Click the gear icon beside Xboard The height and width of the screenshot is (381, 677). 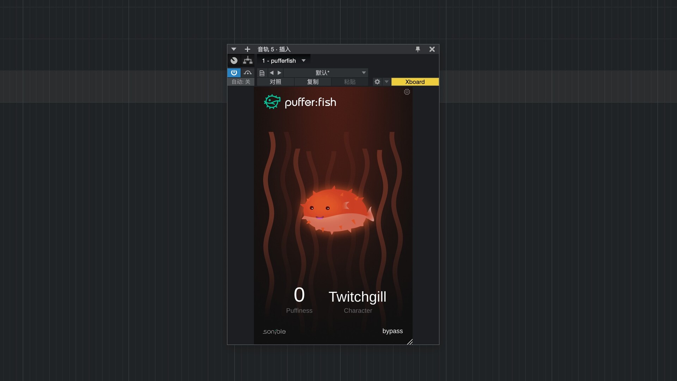click(377, 82)
